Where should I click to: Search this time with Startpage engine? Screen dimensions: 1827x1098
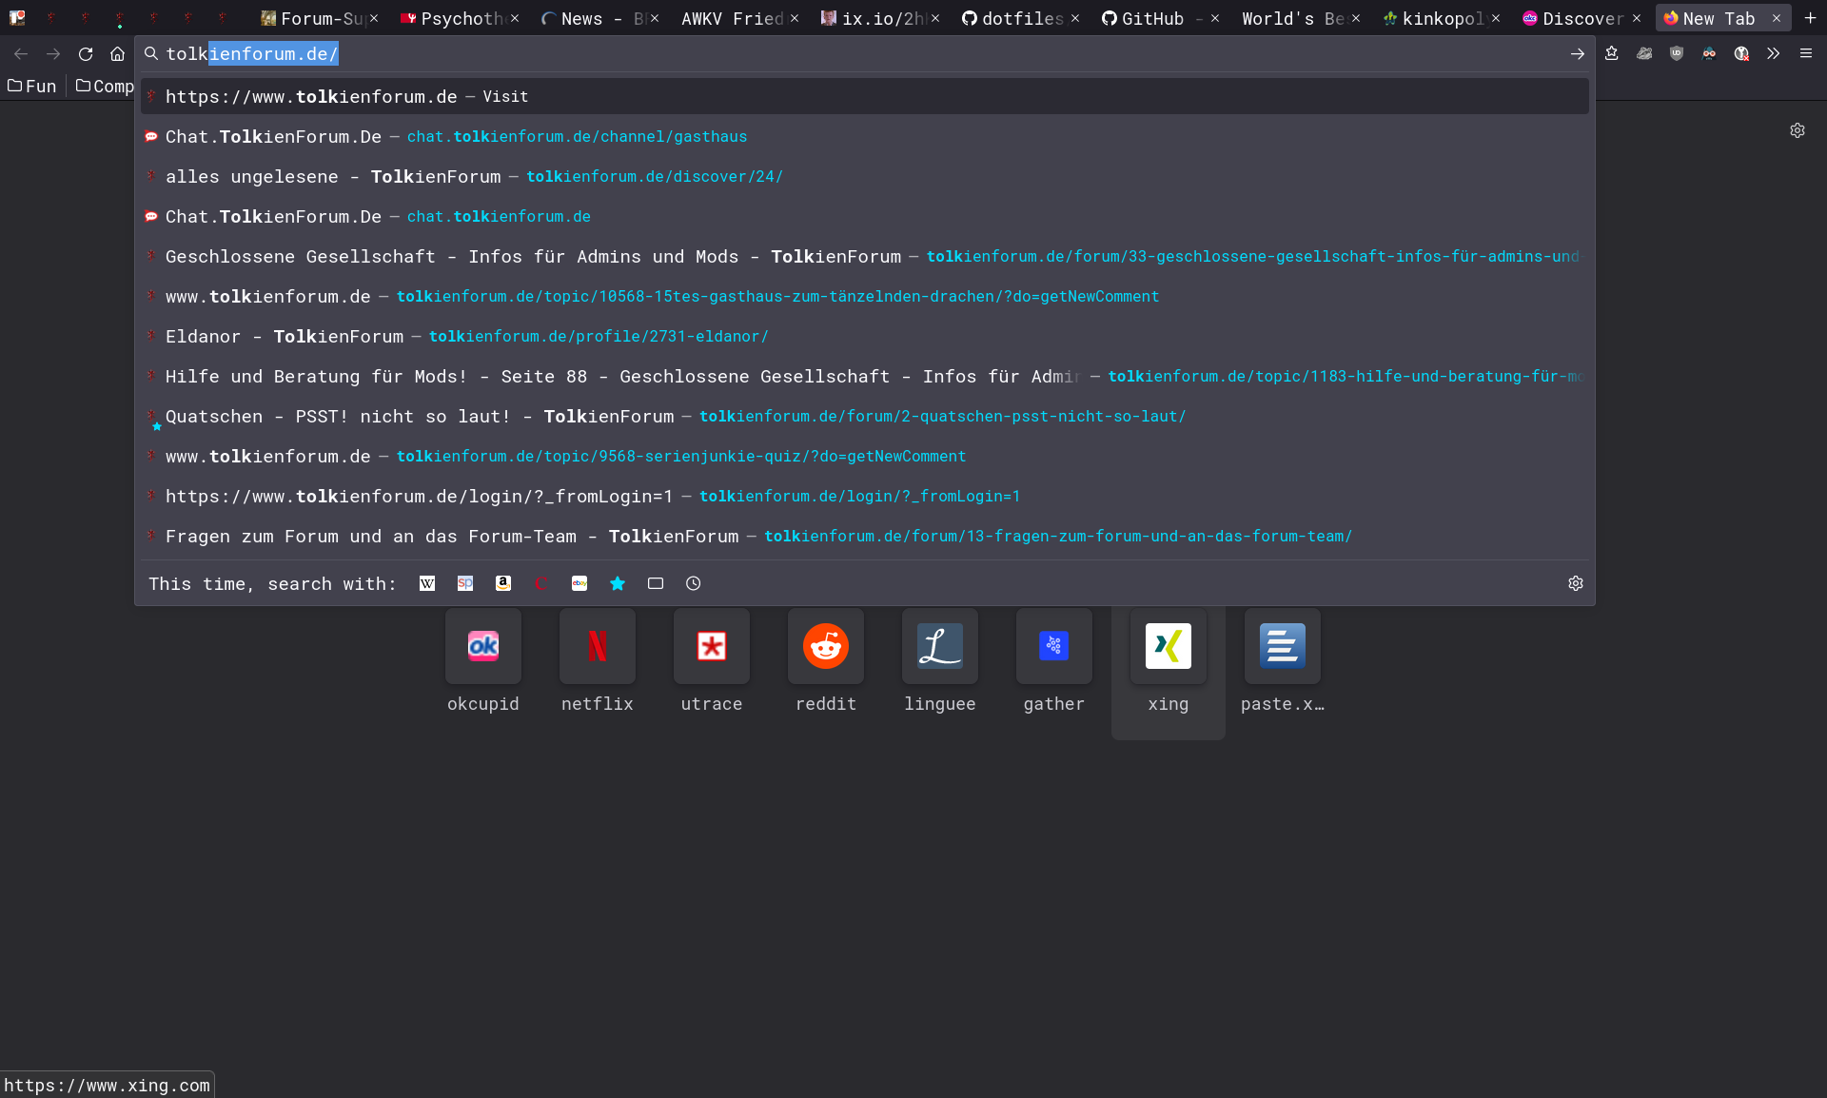click(465, 583)
